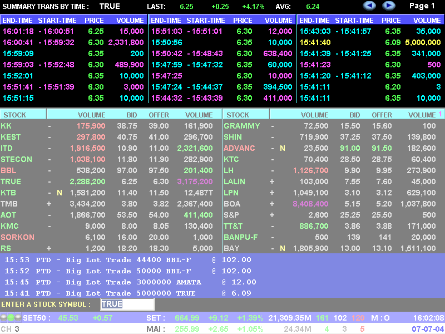Select ITD stock symbol
This screenshot has width=445, height=334.
(7, 148)
